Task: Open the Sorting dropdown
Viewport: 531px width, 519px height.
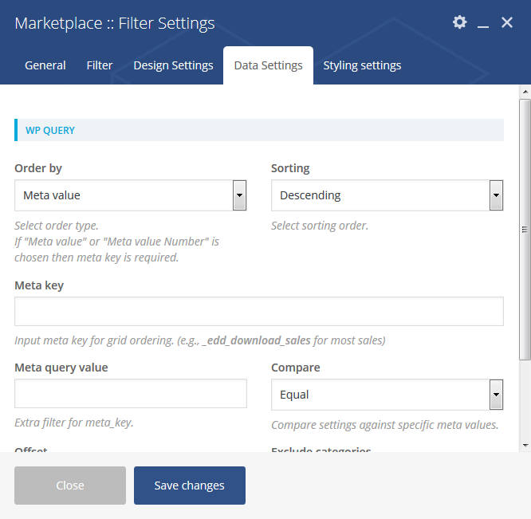Action: tap(387, 195)
